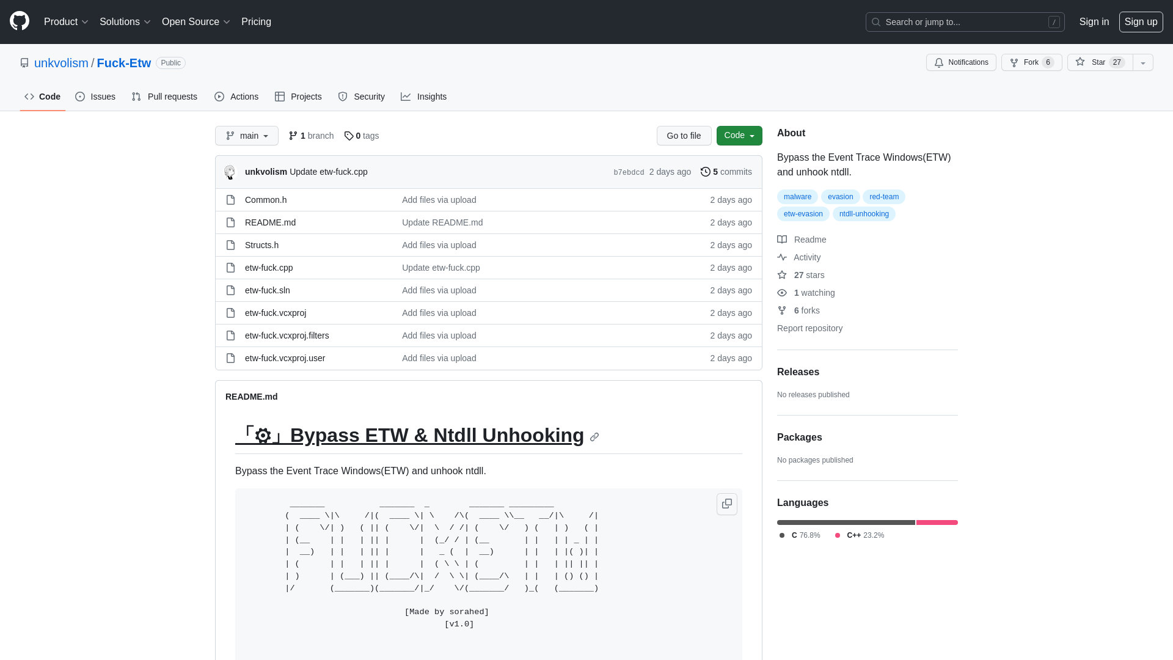The width and height of the screenshot is (1173, 660).
Task: Click the malware topic tag
Action: (797, 197)
